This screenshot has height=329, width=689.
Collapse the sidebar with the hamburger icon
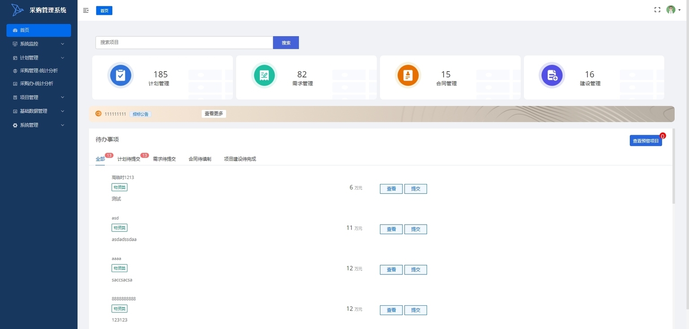pos(86,10)
